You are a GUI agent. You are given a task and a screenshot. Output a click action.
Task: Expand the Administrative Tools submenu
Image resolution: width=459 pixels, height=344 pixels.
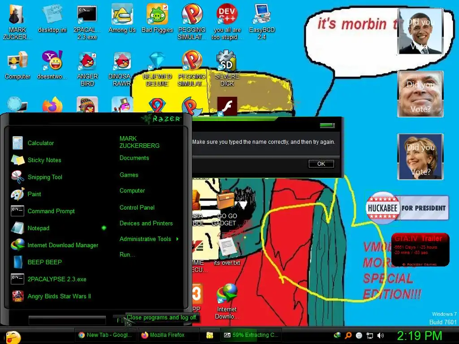point(149,239)
